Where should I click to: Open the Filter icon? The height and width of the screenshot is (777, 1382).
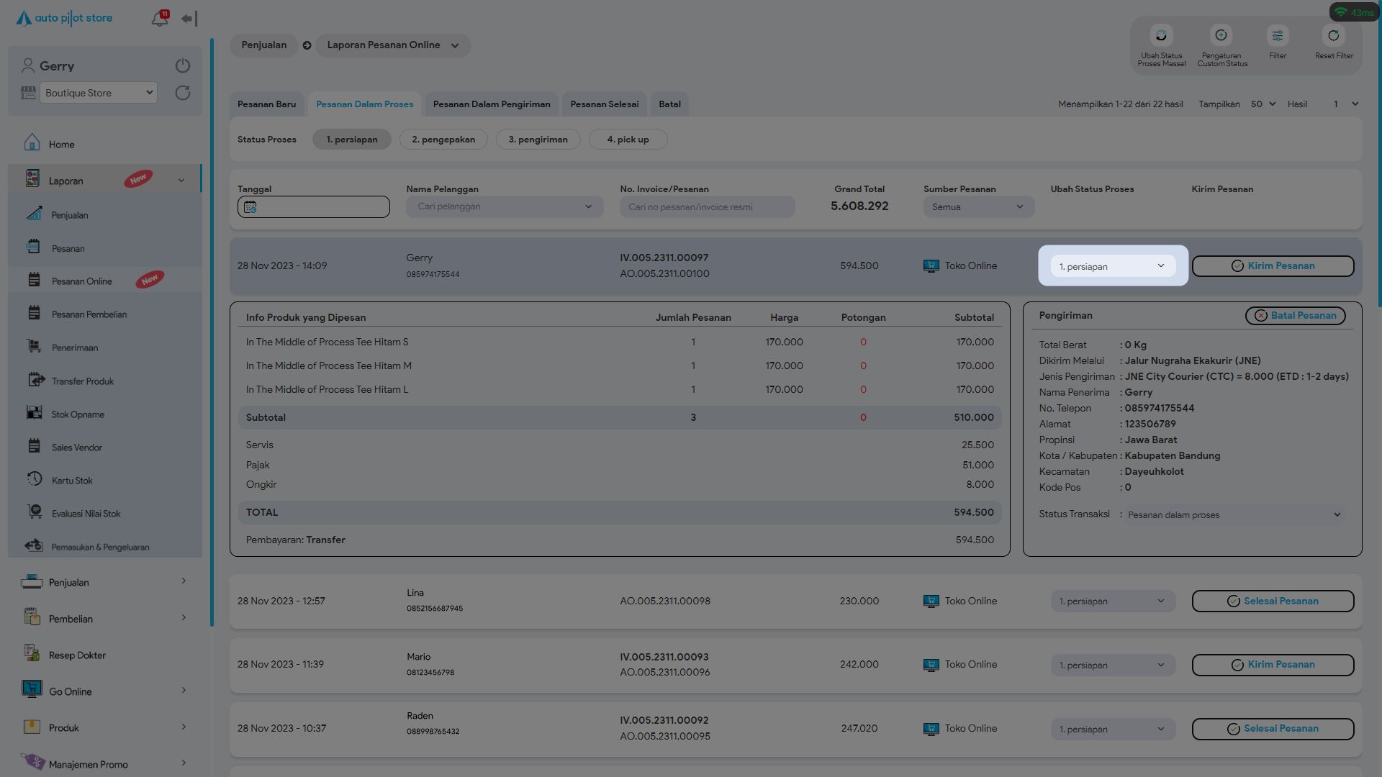click(x=1278, y=36)
